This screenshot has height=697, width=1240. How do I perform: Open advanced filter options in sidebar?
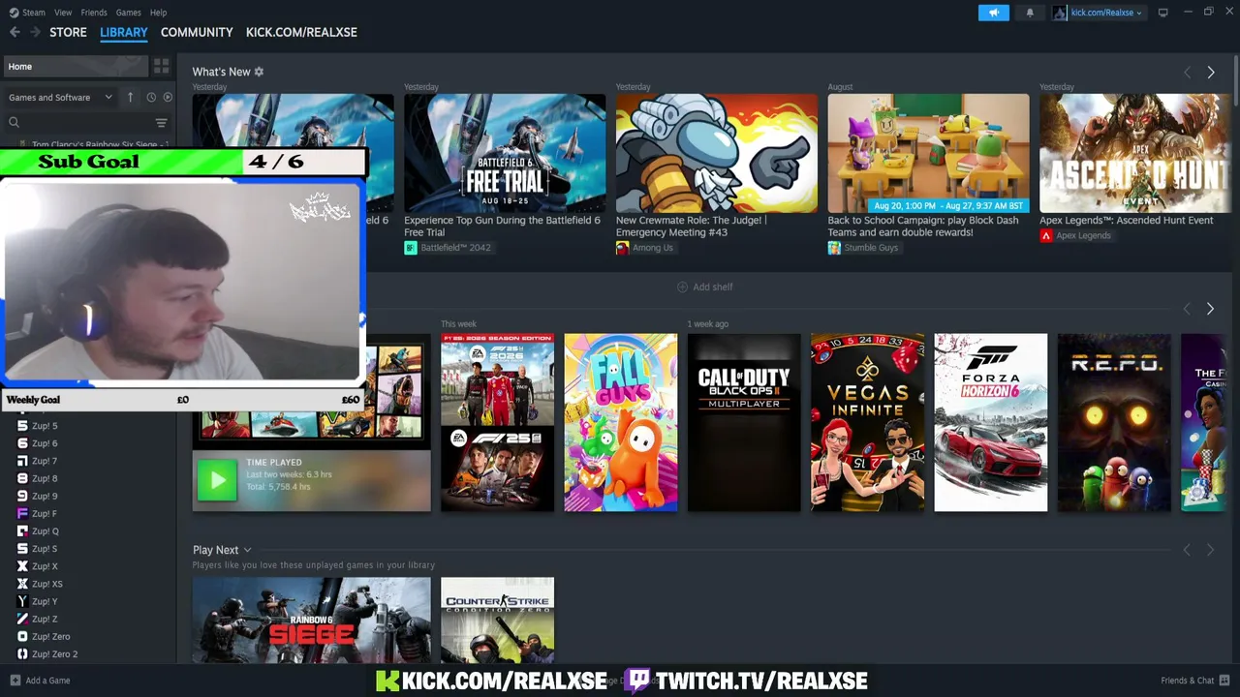click(161, 123)
